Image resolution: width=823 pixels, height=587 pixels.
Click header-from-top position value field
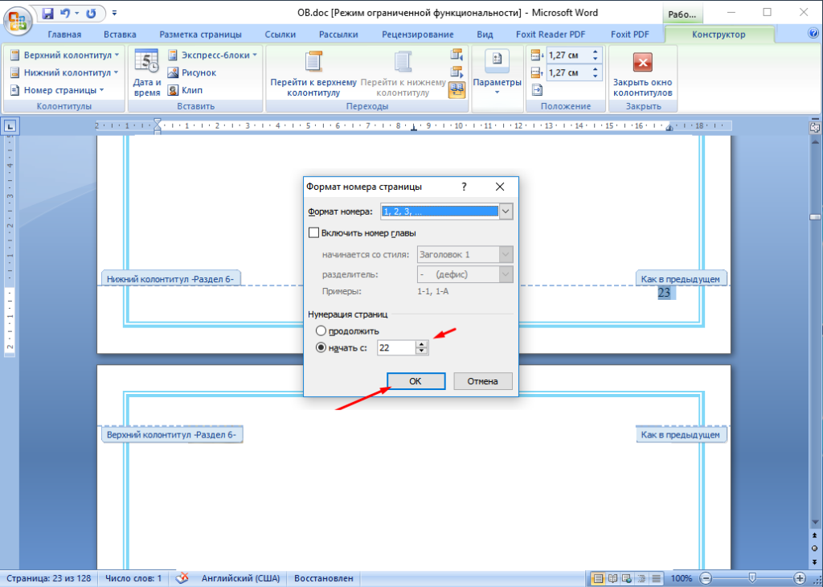pyautogui.click(x=568, y=55)
